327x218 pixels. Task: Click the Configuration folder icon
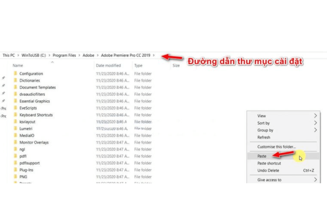15,74
